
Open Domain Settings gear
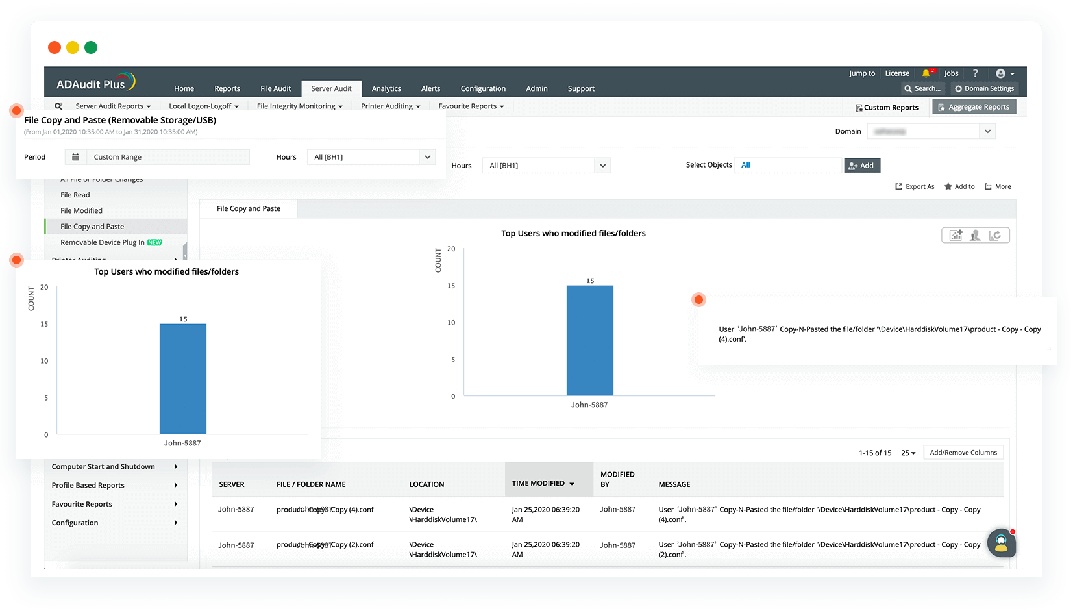tap(984, 88)
